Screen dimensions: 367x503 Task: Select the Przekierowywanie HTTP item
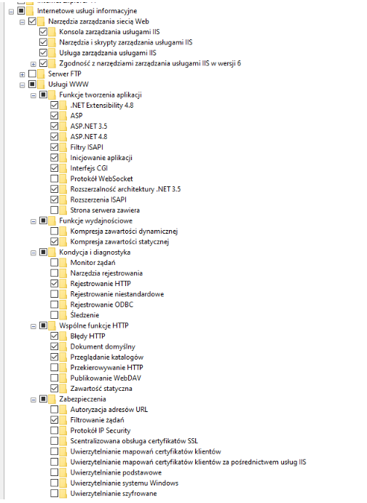coord(106,368)
